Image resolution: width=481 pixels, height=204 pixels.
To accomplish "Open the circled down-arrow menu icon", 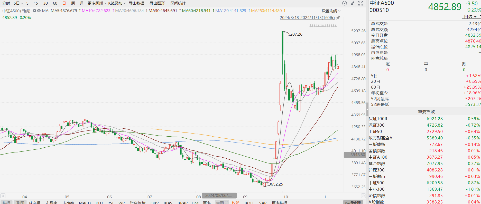I will point(345,3).
